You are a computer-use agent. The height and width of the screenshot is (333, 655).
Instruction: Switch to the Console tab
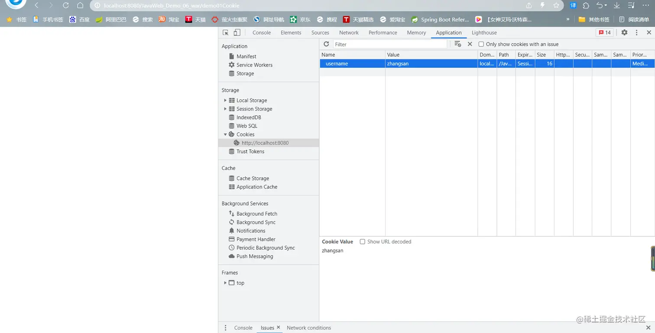[x=262, y=32]
